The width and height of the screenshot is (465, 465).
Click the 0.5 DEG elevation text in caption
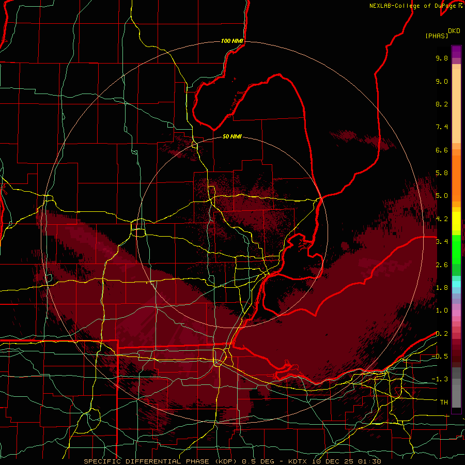click(259, 461)
